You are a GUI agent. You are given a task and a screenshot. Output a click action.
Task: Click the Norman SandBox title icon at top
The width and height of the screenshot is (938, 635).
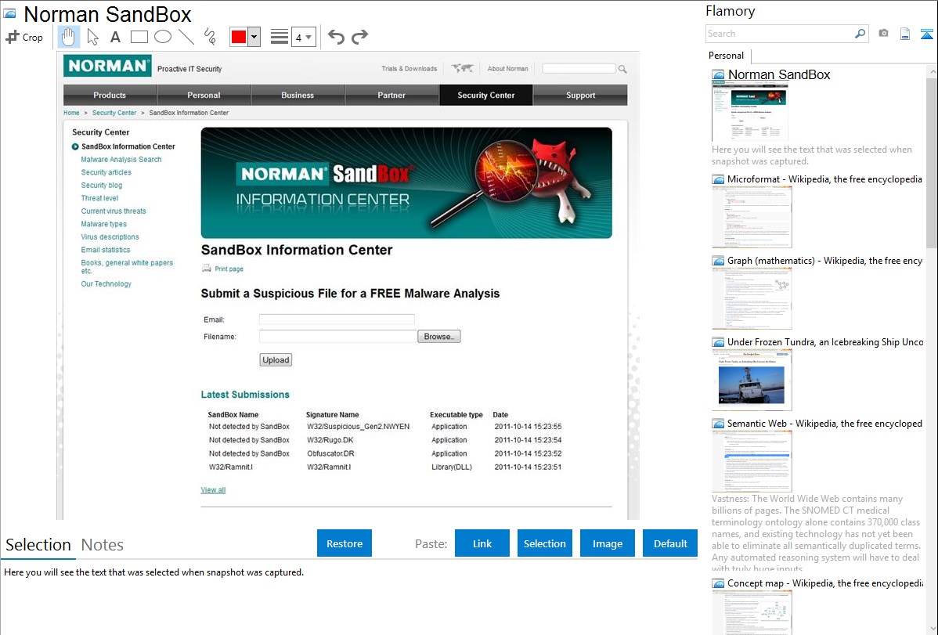pos(9,13)
